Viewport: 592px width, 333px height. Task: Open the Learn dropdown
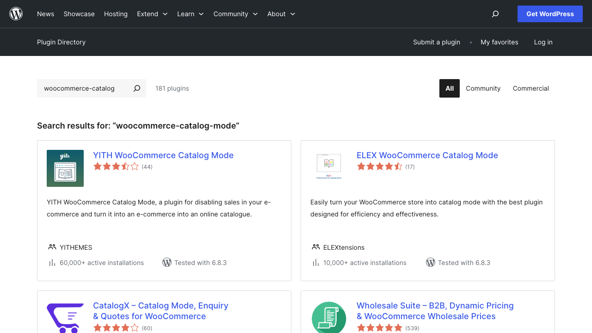(190, 14)
